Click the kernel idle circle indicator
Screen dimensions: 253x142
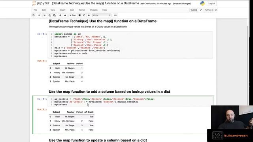pos(215,10)
